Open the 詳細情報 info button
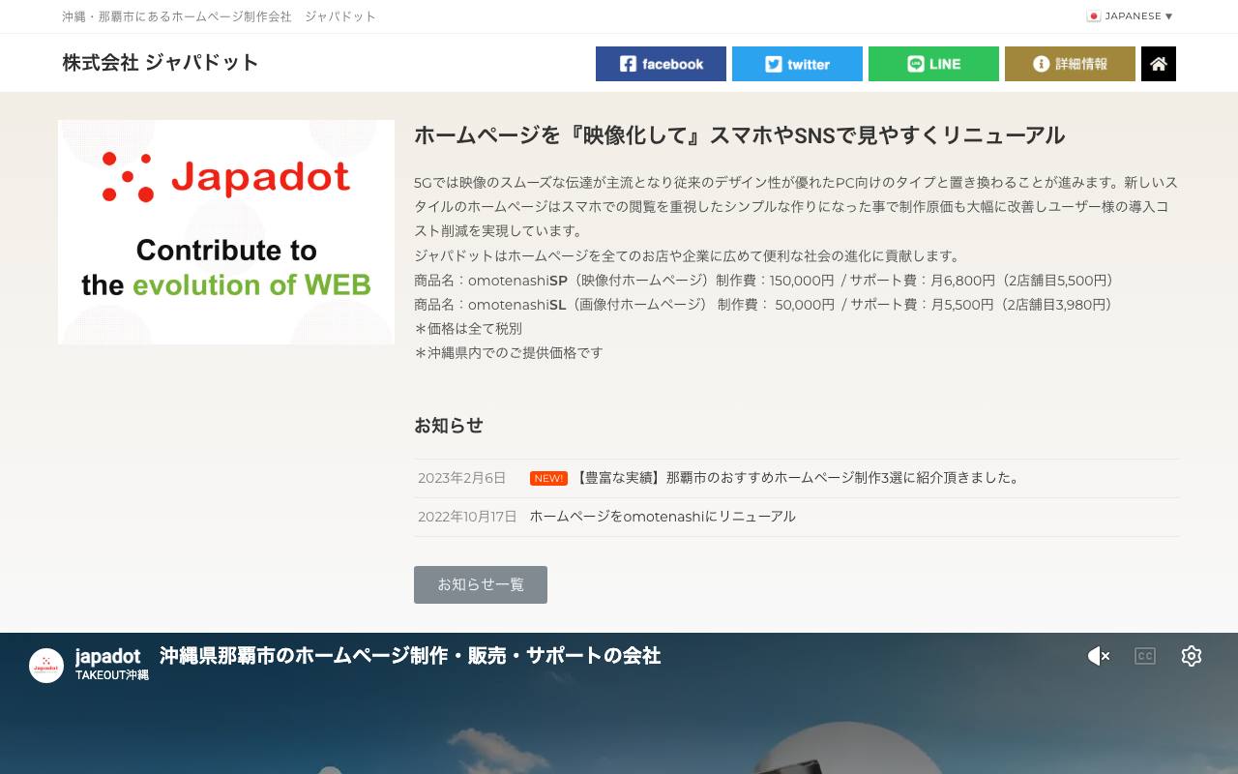The width and height of the screenshot is (1238, 774). click(1070, 64)
